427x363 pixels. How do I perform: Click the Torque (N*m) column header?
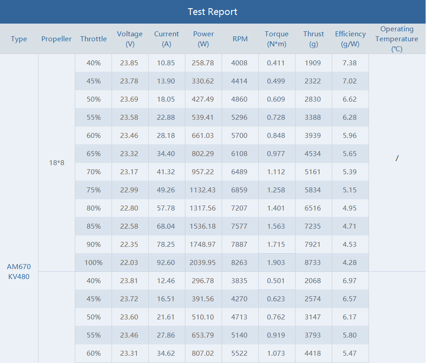(x=277, y=39)
